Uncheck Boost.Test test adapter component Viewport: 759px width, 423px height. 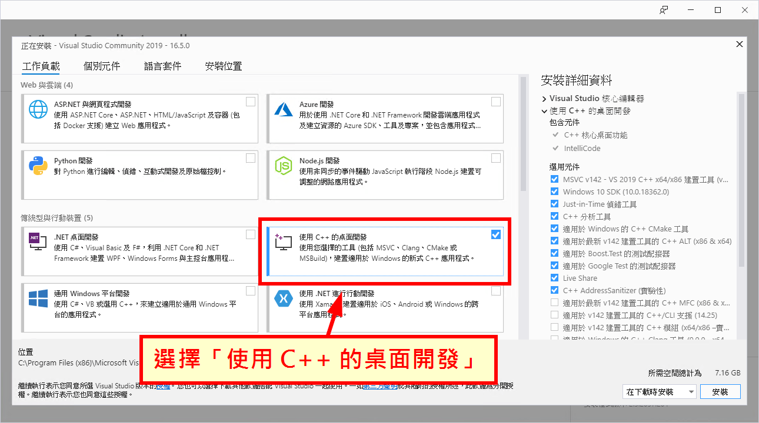[554, 253]
